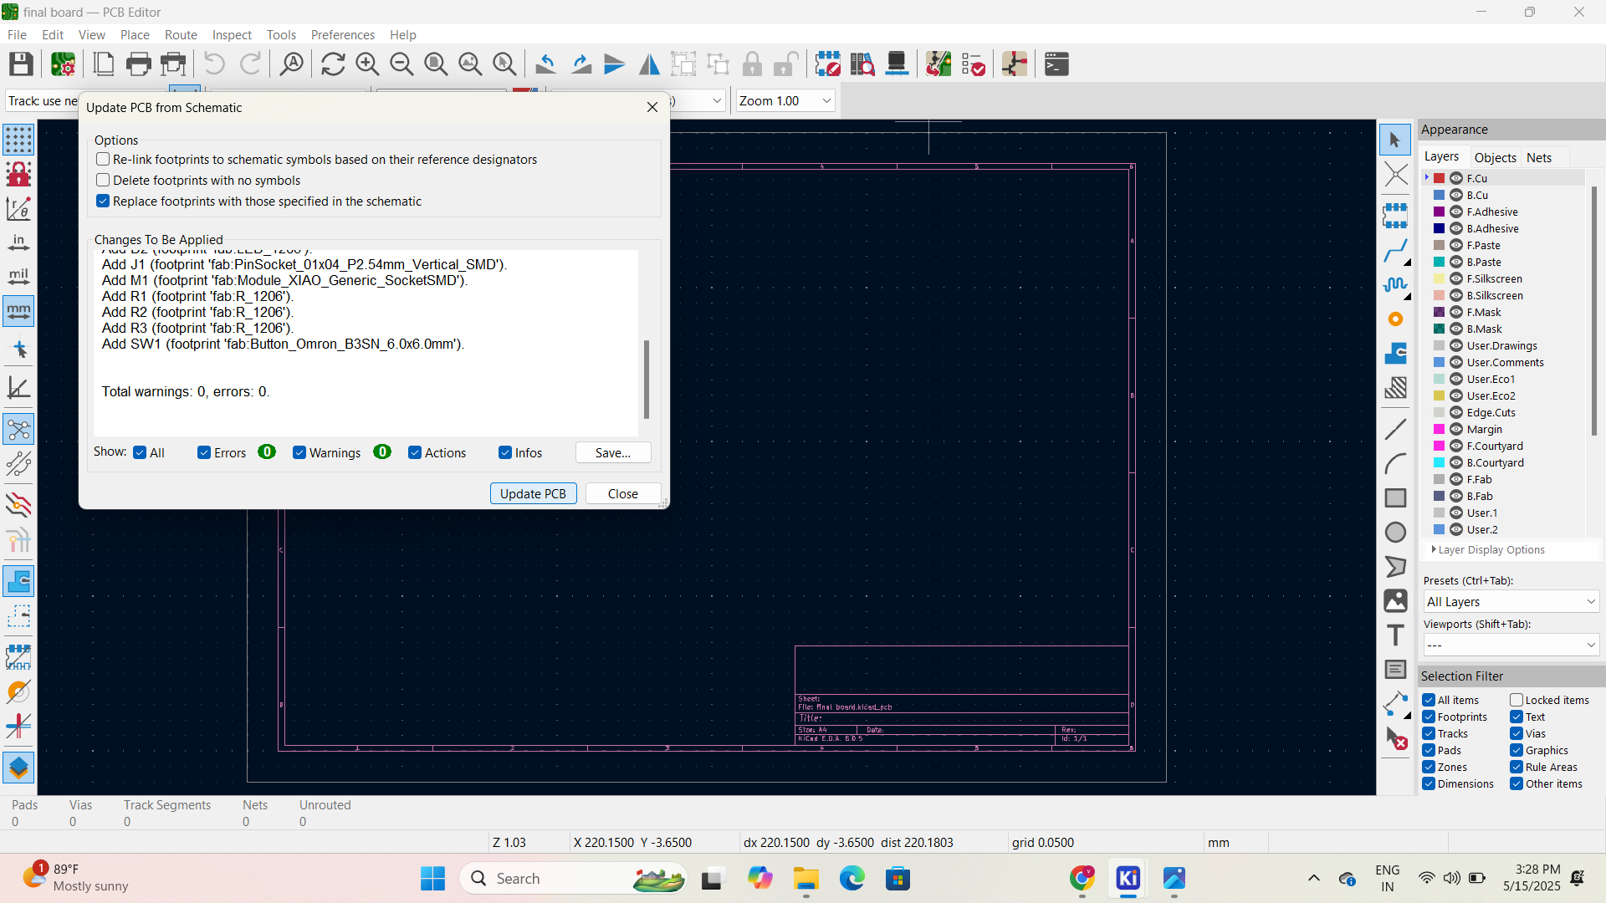
Task: Select the Add Image tool
Action: click(x=1395, y=600)
